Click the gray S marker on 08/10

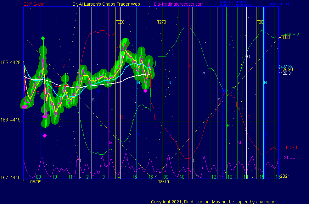tap(219, 100)
